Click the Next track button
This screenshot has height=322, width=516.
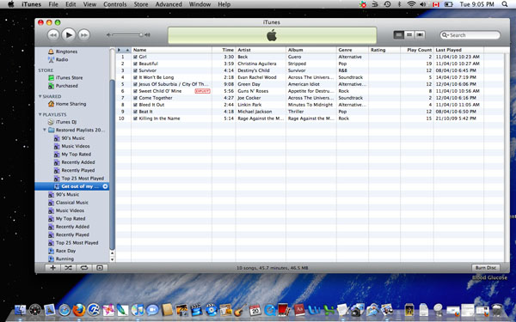[84, 35]
